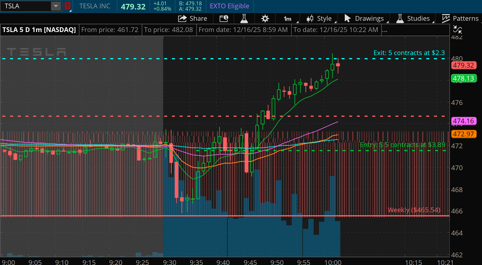This screenshot has width=482, height=265.
Task: Click the 476 price axis label
Action: pos(457,103)
